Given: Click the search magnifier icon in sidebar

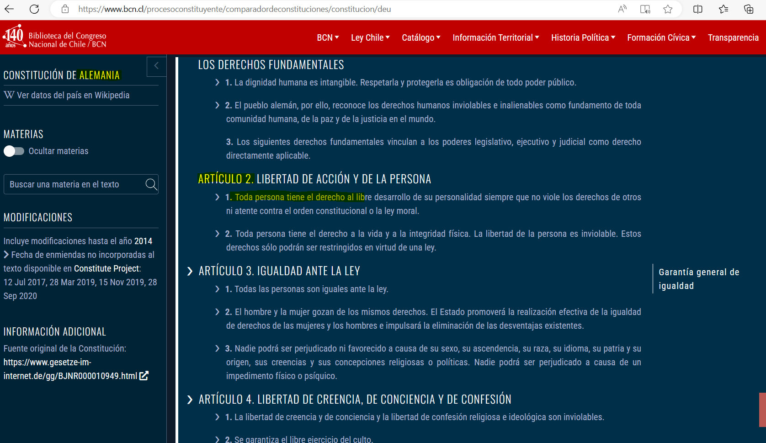Looking at the screenshot, I should tap(151, 184).
